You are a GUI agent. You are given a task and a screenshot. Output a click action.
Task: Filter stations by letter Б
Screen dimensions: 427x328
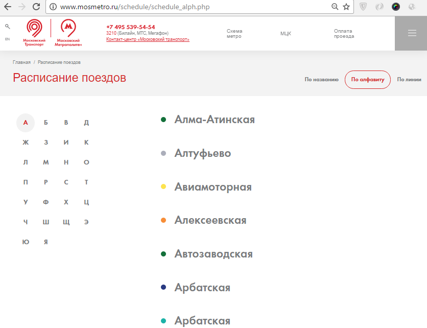tap(46, 123)
